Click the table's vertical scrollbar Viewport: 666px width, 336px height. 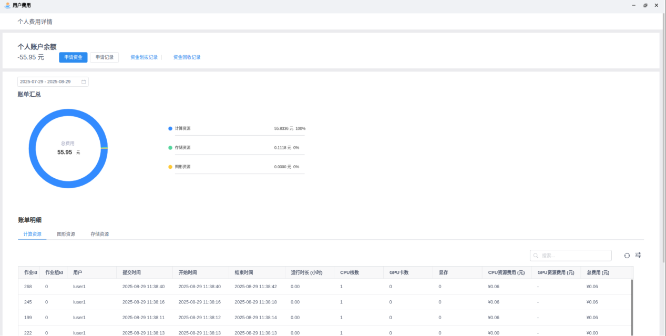click(x=632, y=305)
